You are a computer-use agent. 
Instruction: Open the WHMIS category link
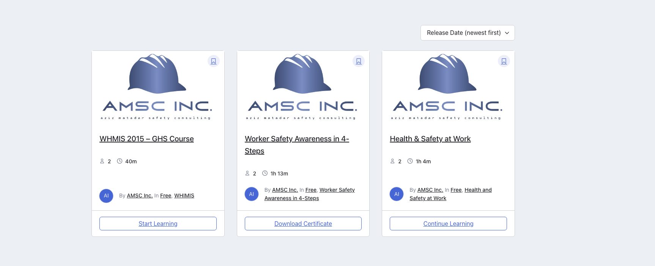(x=184, y=196)
